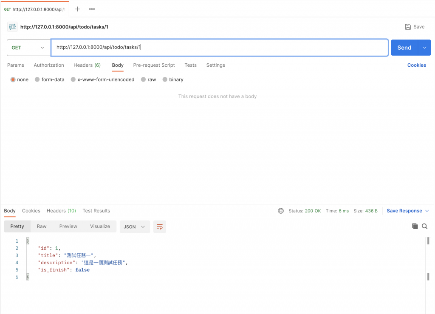Open the tab overflow three-dots menu
Screen dimensions: 435x314
click(92, 9)
